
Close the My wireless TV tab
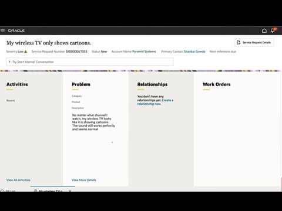click(70, 190)
